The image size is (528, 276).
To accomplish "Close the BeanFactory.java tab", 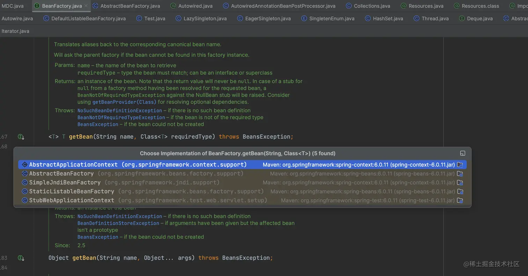I will coord(86,6).
